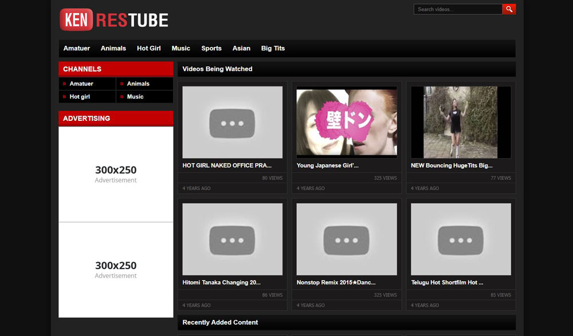Viewport: 573px width, 336px height.
Task: Click the title 'Telugu Hot Shortfilm Hot ...'
Action: point(447,282)
